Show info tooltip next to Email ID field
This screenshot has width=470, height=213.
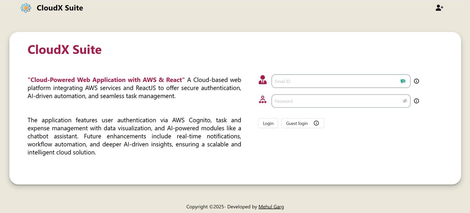click(416, 81)
